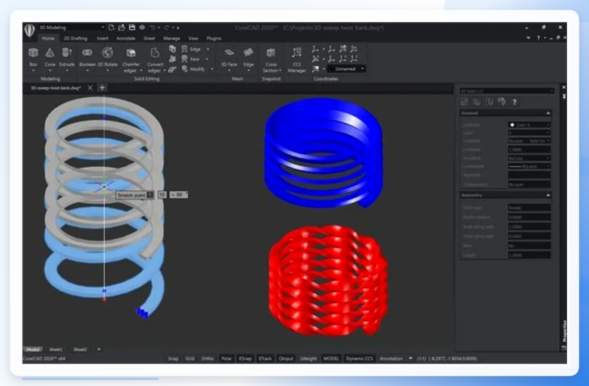Click the CorelCAD balloon application logo
Image resolution: width=589 pixels, height=386 pixels.
tap(30, 30)
